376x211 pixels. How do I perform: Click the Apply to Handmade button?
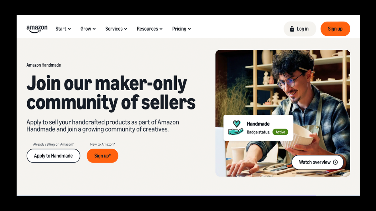click(x=53, y=156)
